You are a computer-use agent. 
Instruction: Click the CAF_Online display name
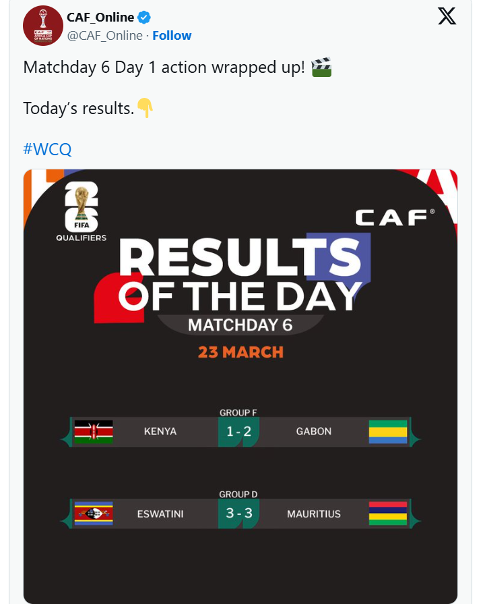pos(100,18)
